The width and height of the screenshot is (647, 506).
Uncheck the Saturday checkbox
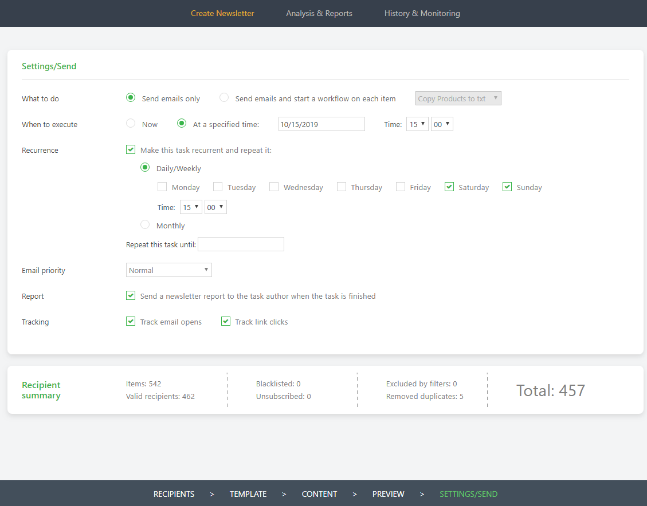coord(449,187)
